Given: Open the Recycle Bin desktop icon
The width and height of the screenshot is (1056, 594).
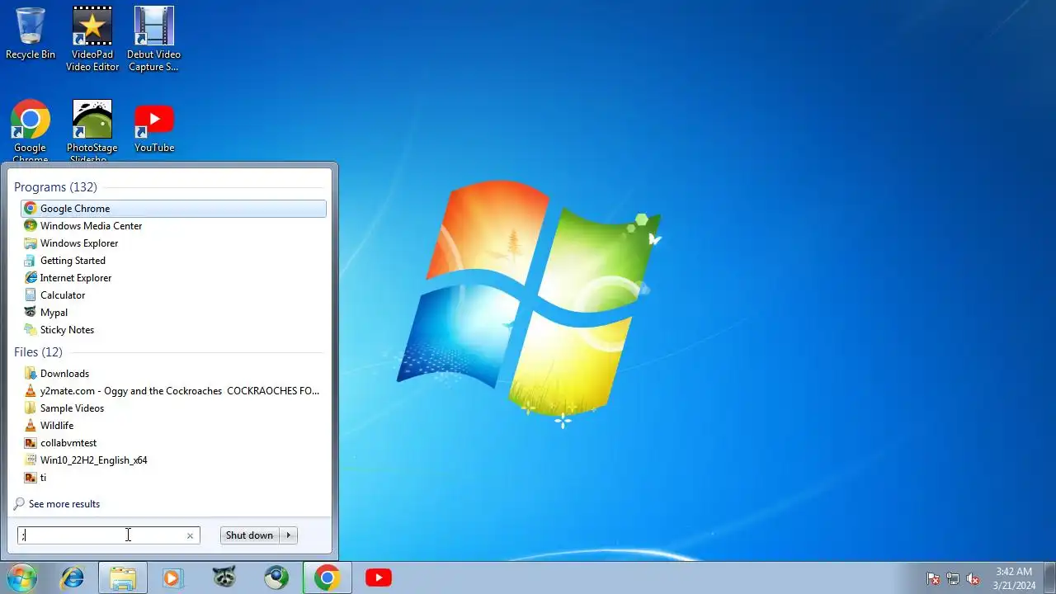Looking at the screenshot, I should (x=31, y=34).
